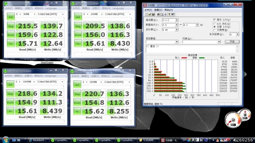Click the 220.7 sequential read result
The image size is (255, 143).
point(94,94)
